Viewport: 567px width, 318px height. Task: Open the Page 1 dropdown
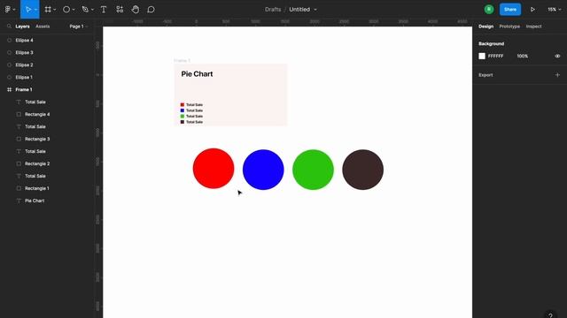click(x=79, y=26)
